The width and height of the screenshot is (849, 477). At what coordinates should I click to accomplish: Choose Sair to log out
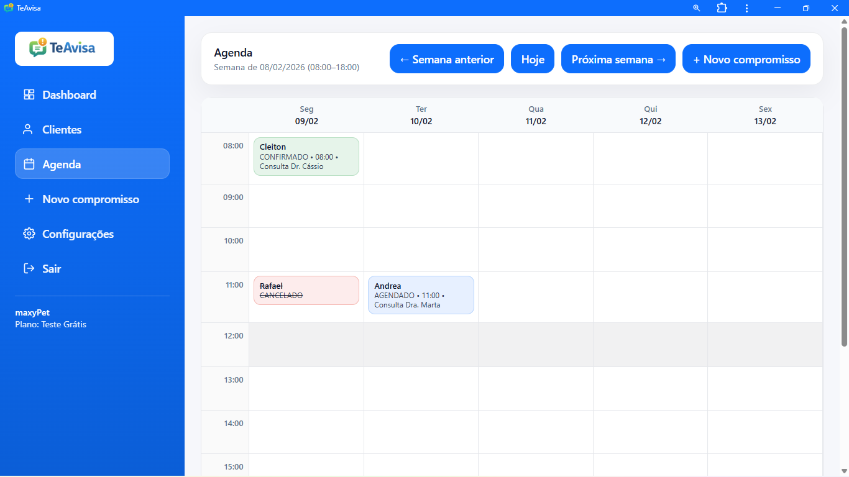click(92, 269)
